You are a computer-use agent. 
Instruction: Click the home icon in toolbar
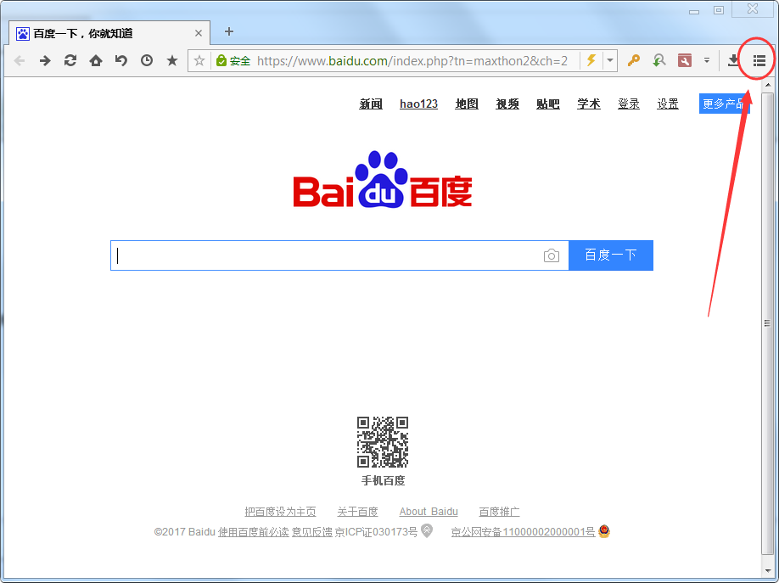tap(95, 60)
